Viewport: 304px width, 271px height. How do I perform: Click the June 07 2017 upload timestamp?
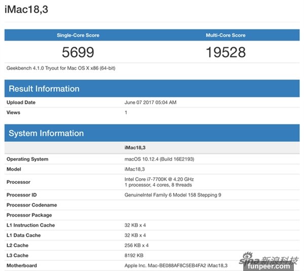click(x=150, y=102)
